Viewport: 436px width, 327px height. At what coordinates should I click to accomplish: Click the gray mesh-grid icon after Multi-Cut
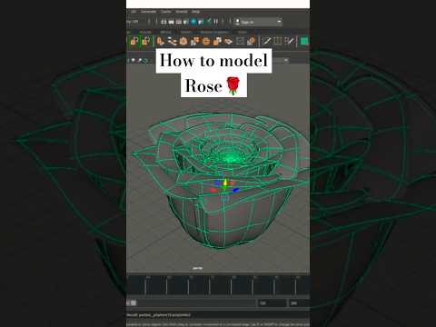coord(278,41)
